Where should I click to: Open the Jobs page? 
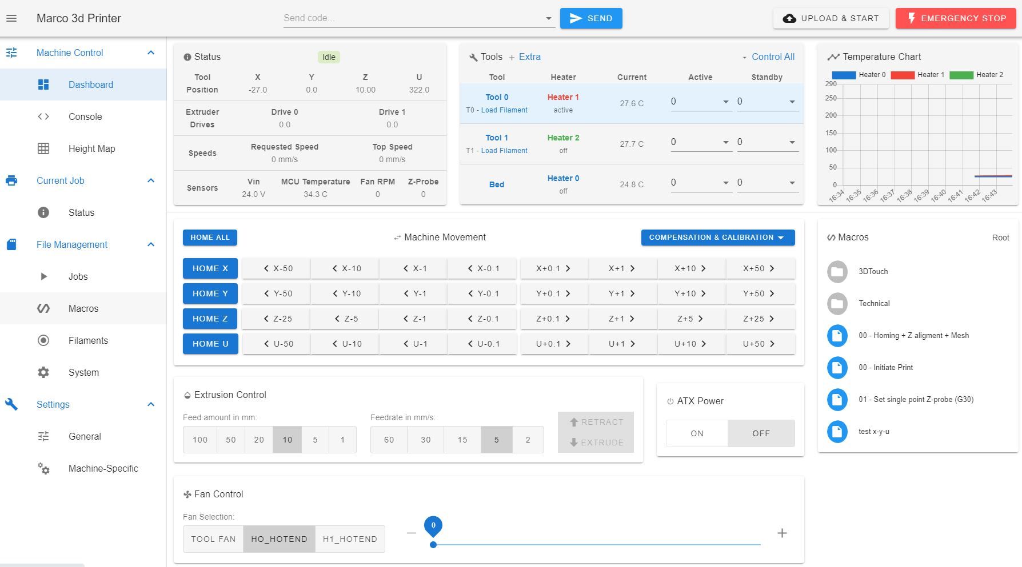pos(83,276)
